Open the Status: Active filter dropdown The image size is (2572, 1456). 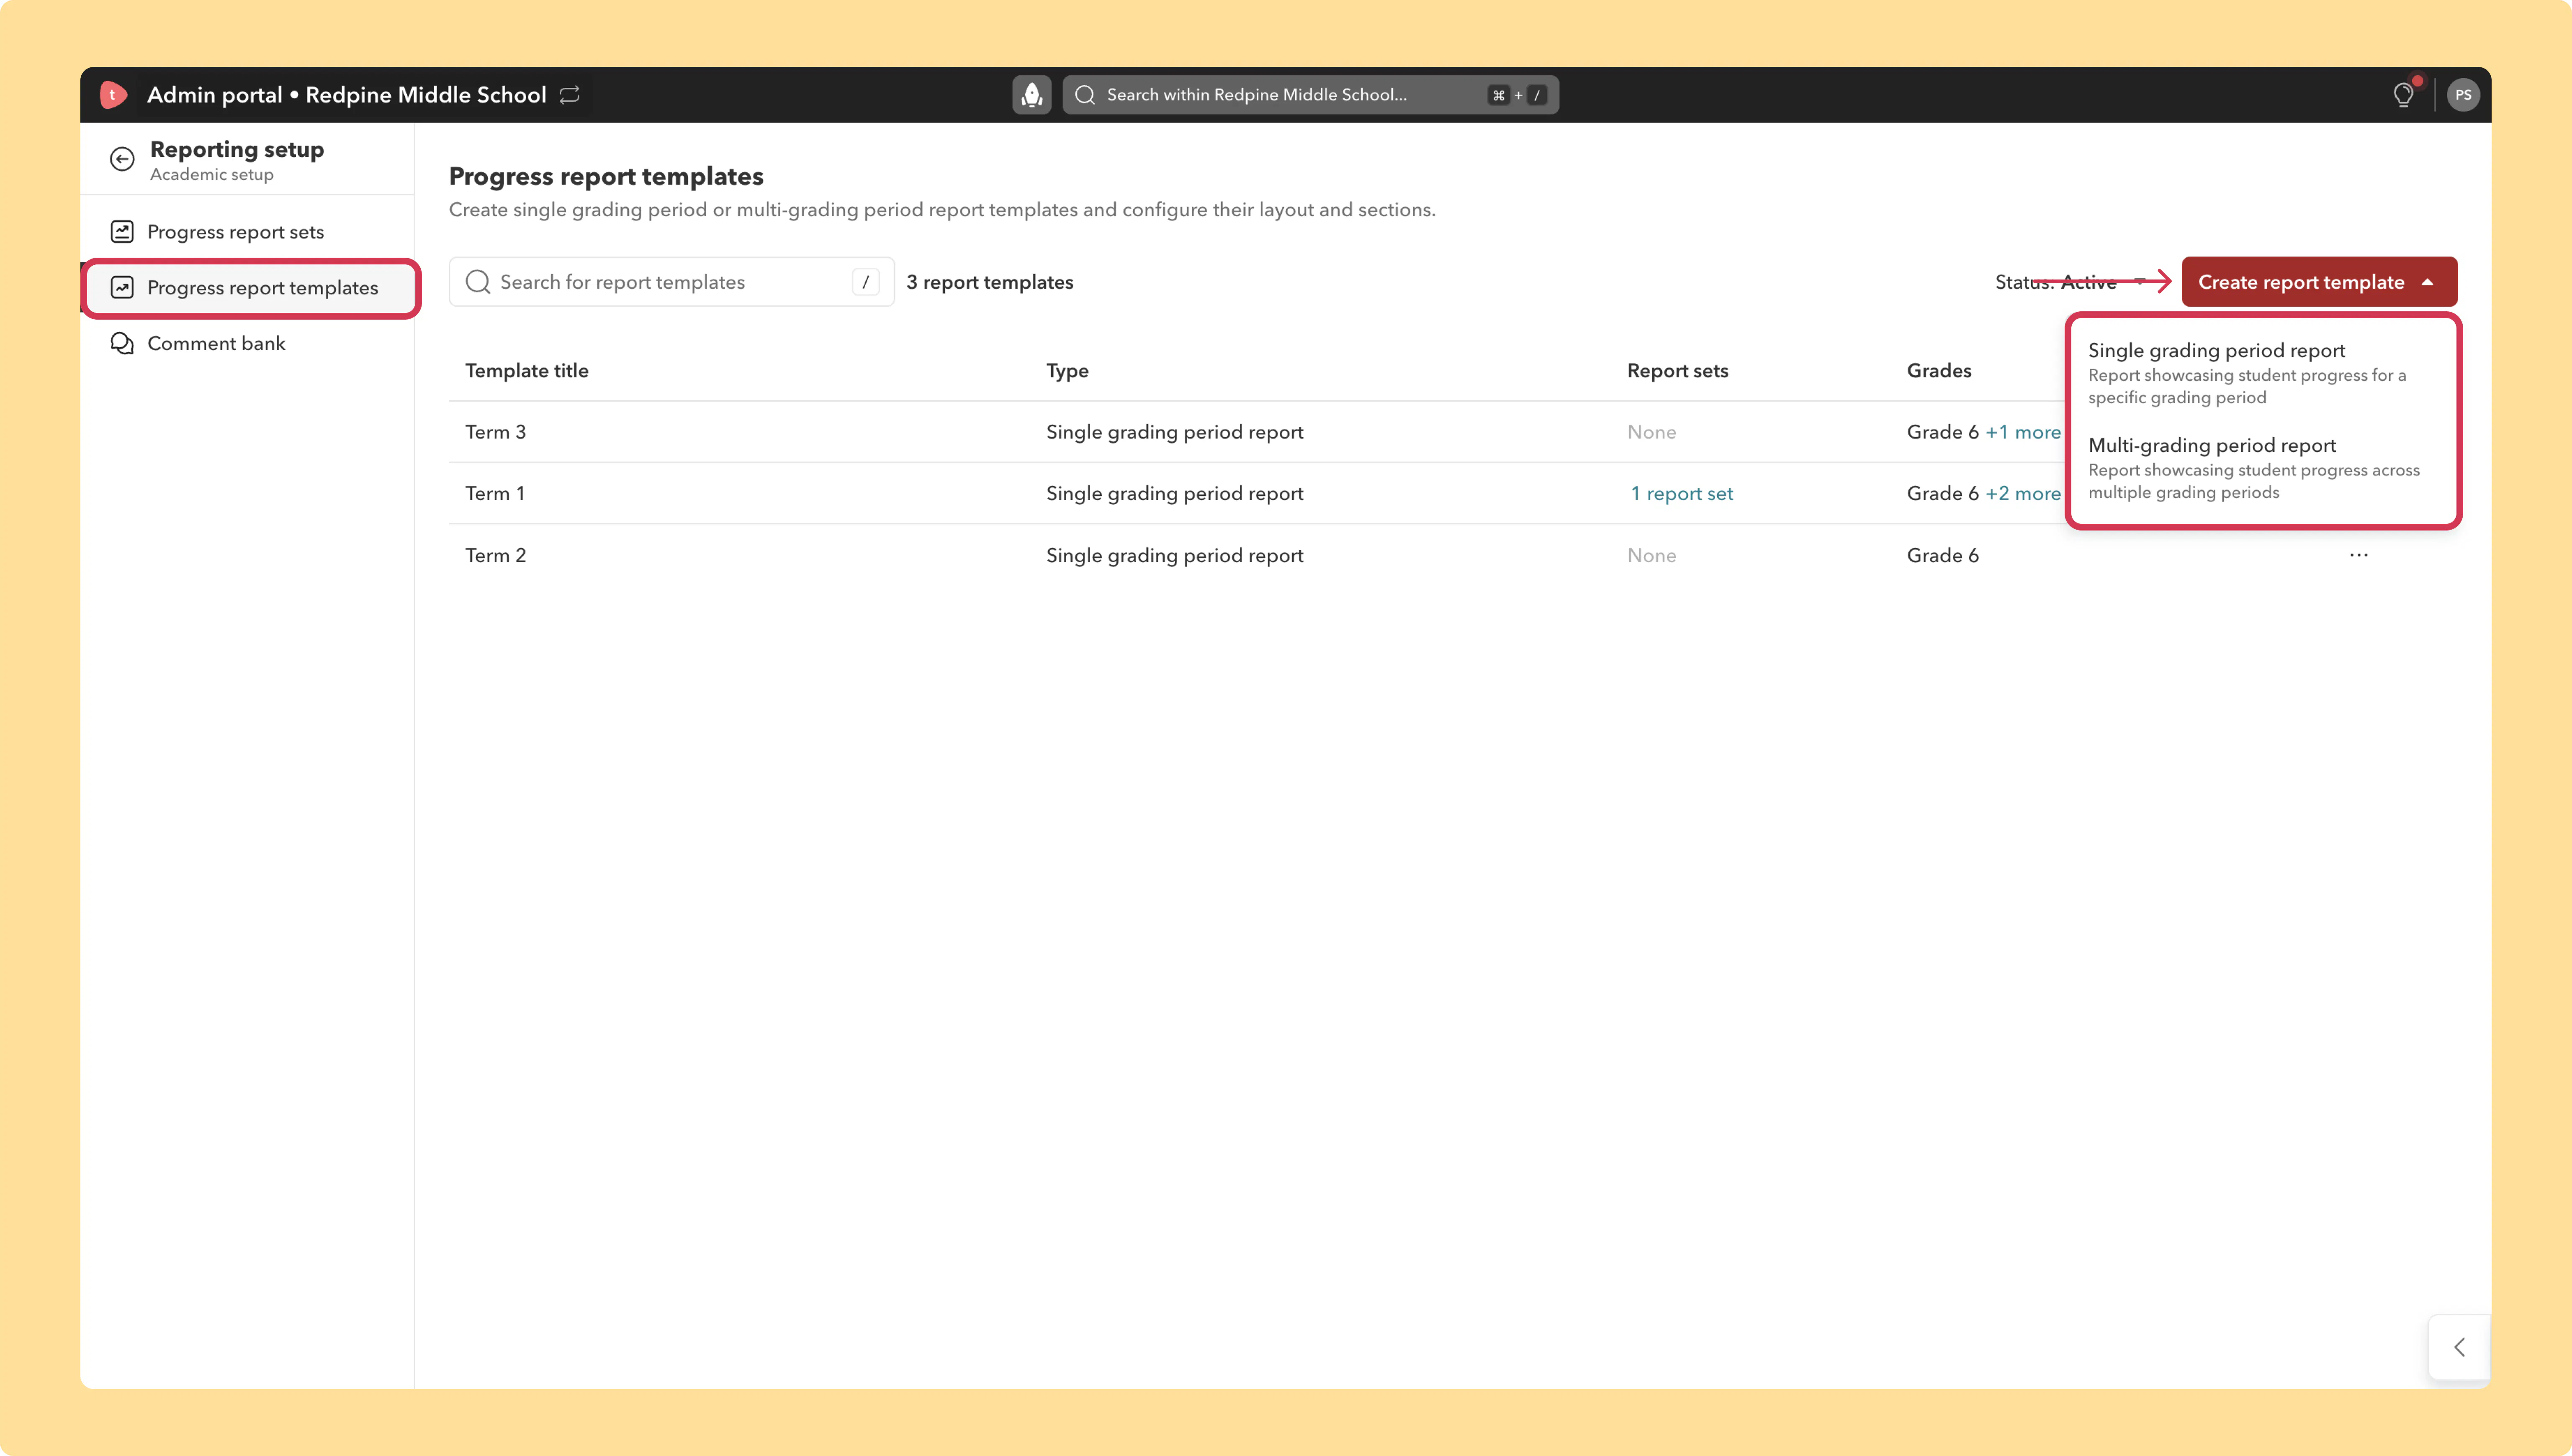point(2071,282)
